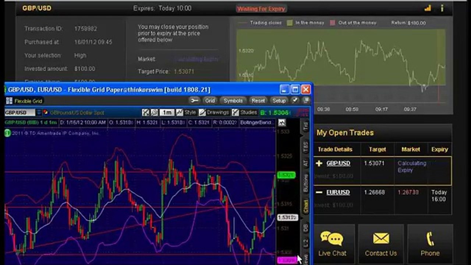
Task: Open Live Chat support
Action: tap(332, 243)
